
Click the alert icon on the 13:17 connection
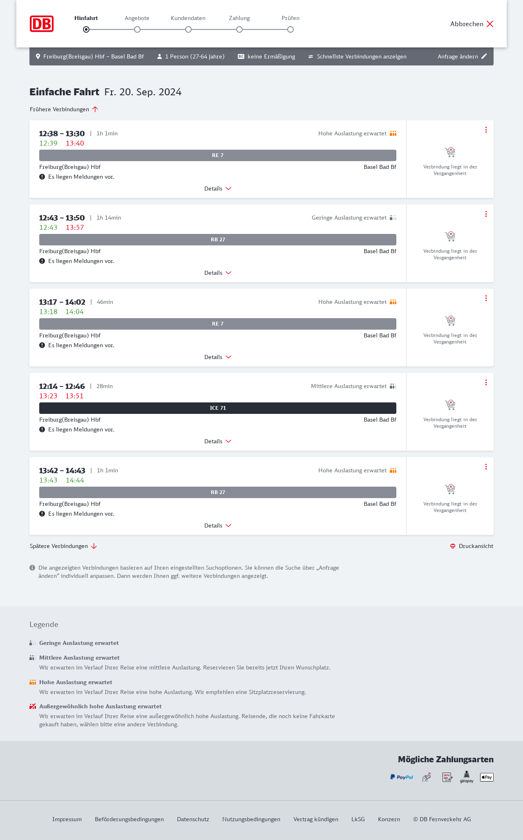42,345
